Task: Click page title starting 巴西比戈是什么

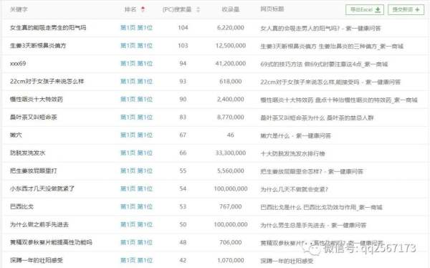Action: [321, 207]
